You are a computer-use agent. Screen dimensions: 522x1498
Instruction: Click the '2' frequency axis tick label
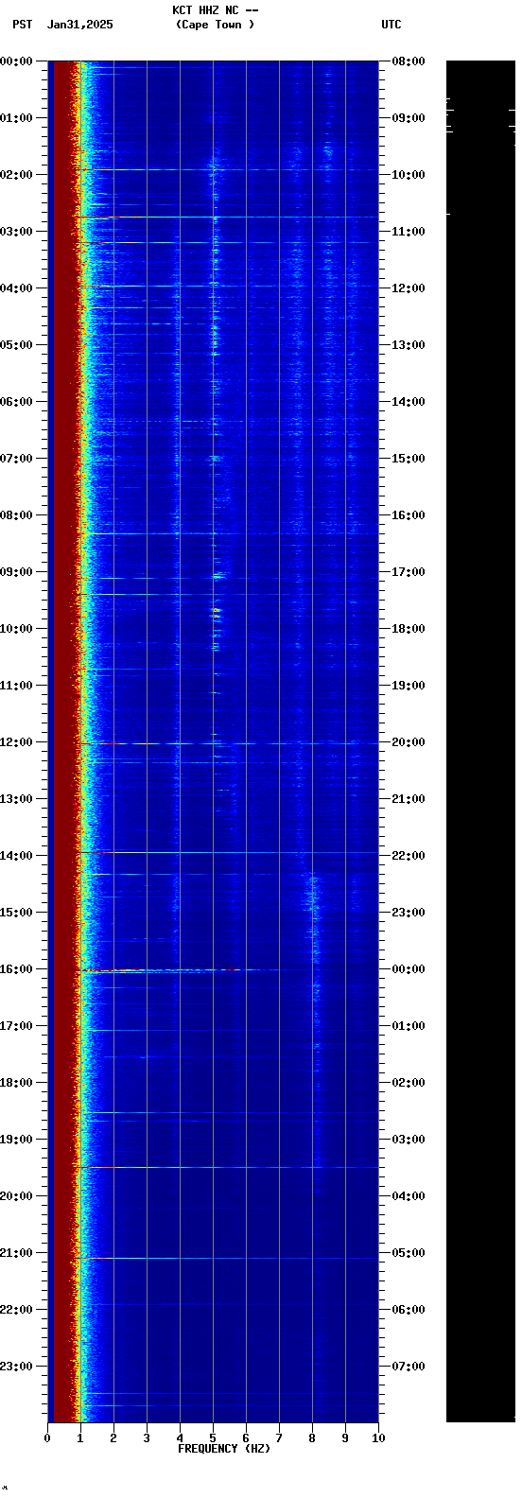(113, 1438)
